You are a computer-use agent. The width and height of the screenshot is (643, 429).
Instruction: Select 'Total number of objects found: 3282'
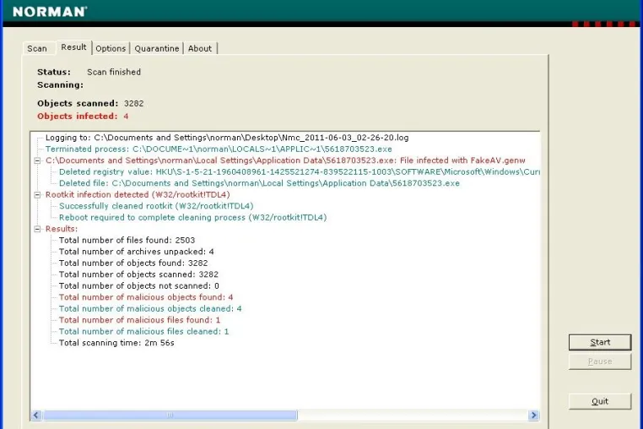[x=133, y=263]
